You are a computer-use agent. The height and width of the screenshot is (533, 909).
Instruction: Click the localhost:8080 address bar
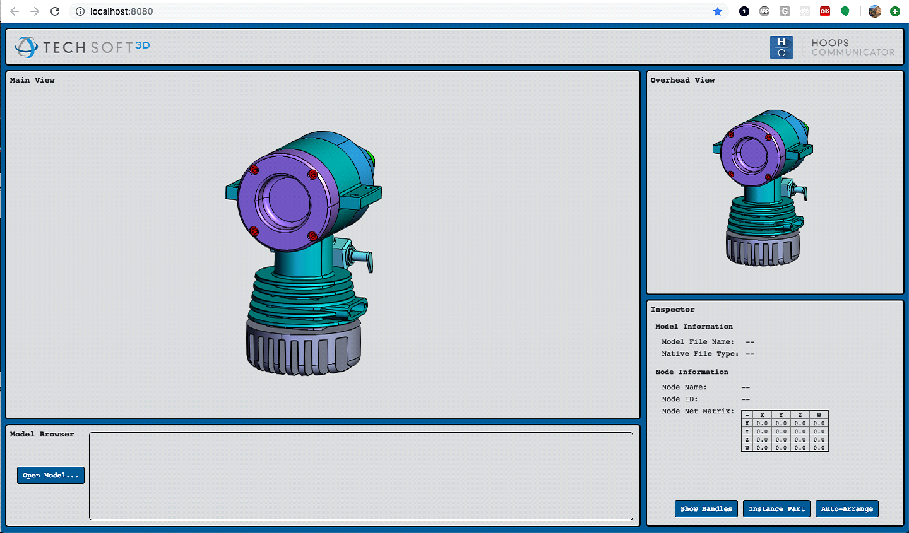pyautogui.click(x=379, y=11)
